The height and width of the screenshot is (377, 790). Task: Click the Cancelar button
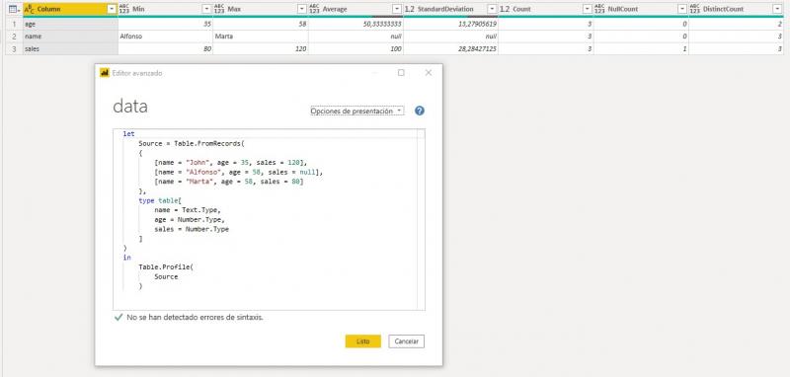pyautogui.click(x=407, y=341)
